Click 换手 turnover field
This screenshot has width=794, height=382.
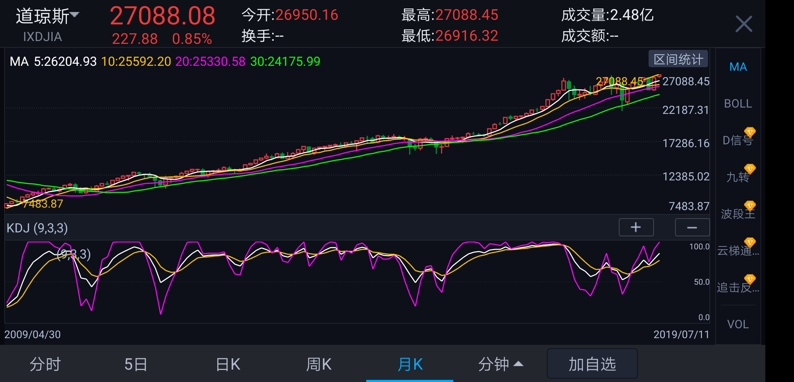click(263, 36)
